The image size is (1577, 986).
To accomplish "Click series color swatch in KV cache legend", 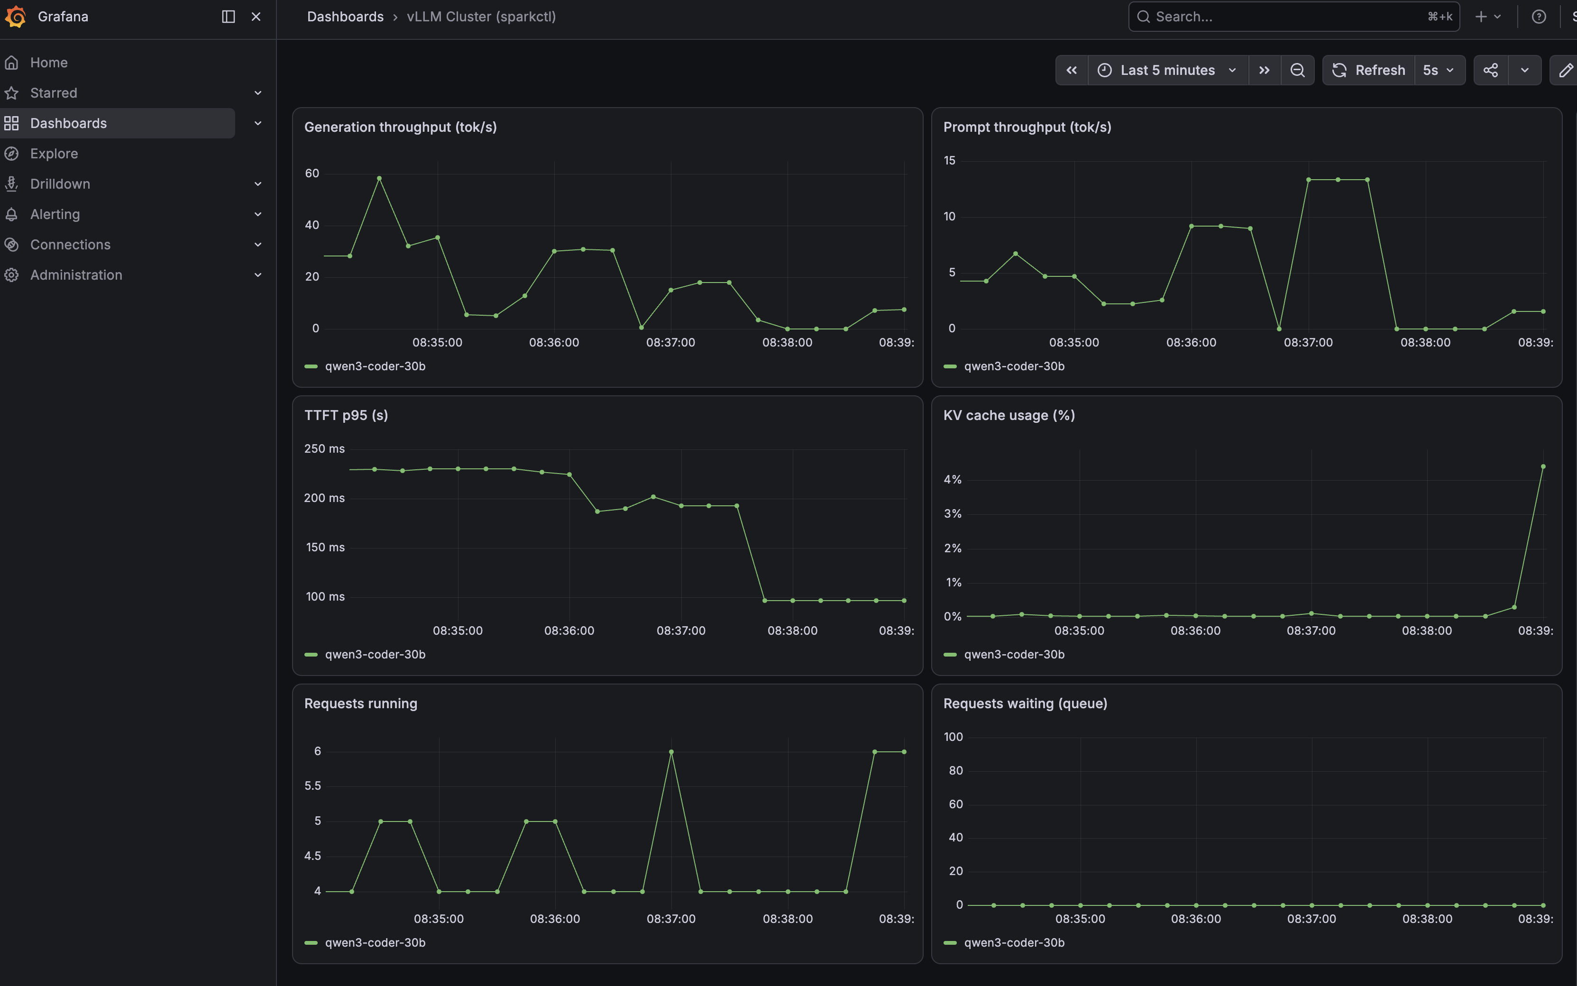I will (x=950, y=655).
